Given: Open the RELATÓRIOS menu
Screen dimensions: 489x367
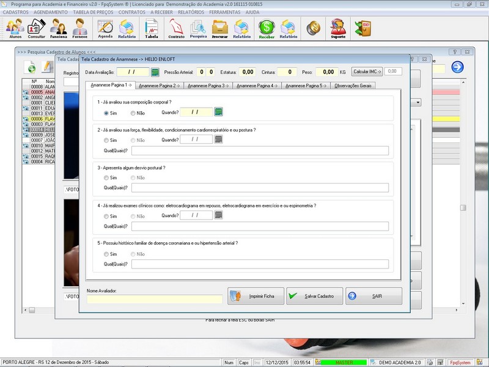Looking at the screenshot, I should 191,12.
